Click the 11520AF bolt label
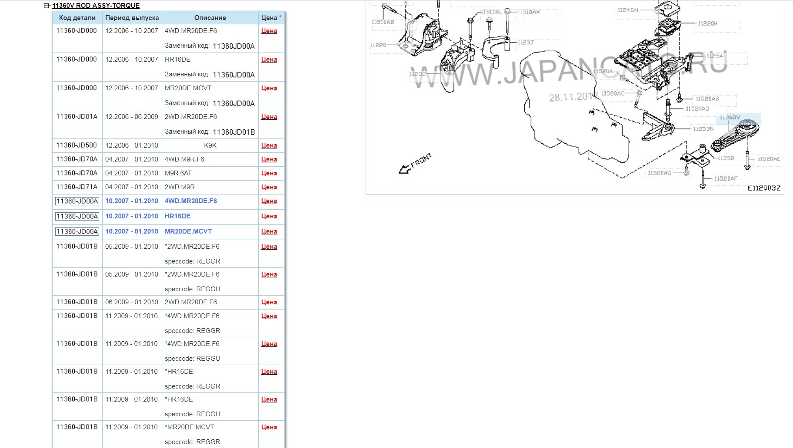This screenshot has width=793, height=448. click(726, 179)
